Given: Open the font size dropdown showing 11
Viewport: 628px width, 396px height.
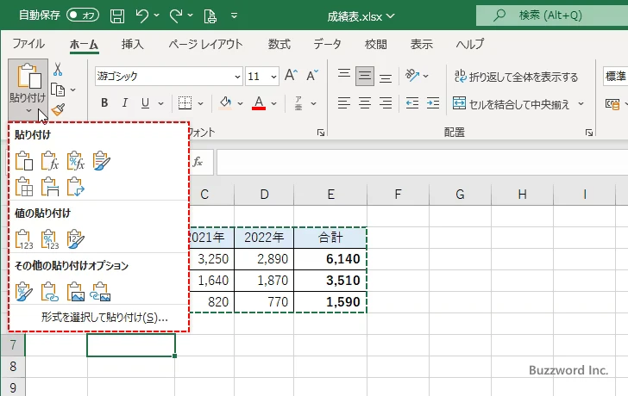Looking at the screenshot, I should (273, 77).
